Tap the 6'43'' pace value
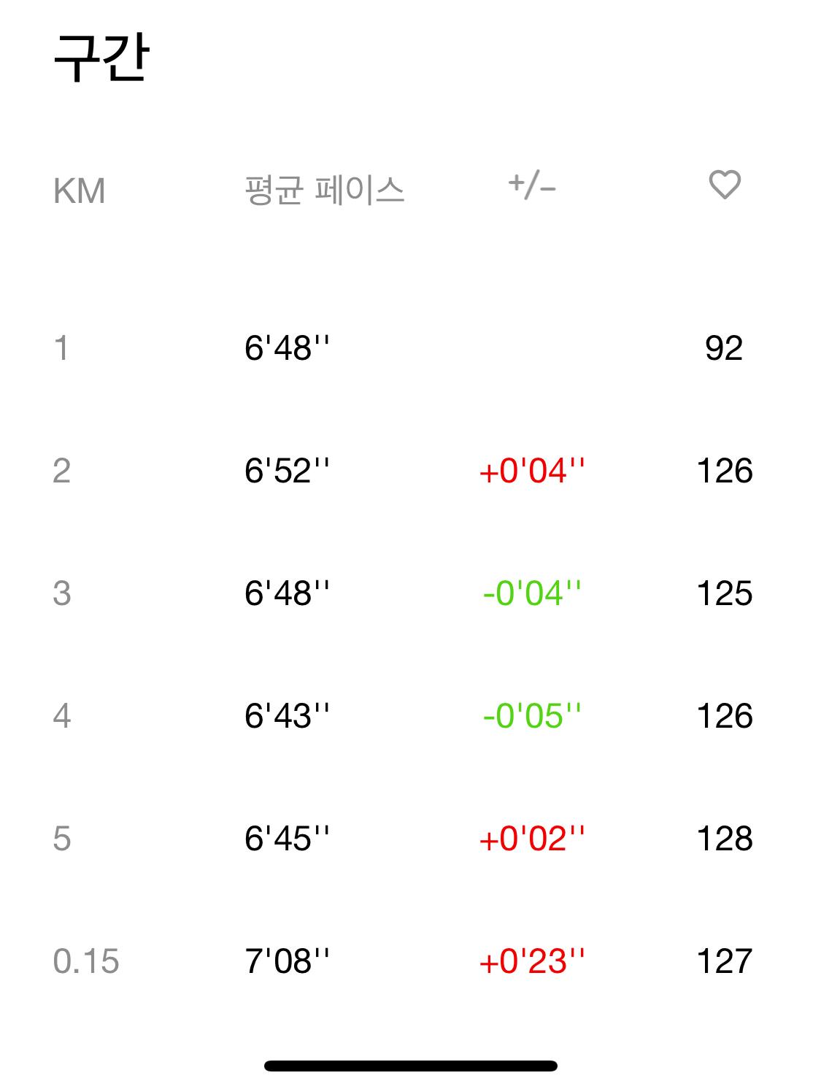The image size is (821, 1089). click(x=287, y=716)
